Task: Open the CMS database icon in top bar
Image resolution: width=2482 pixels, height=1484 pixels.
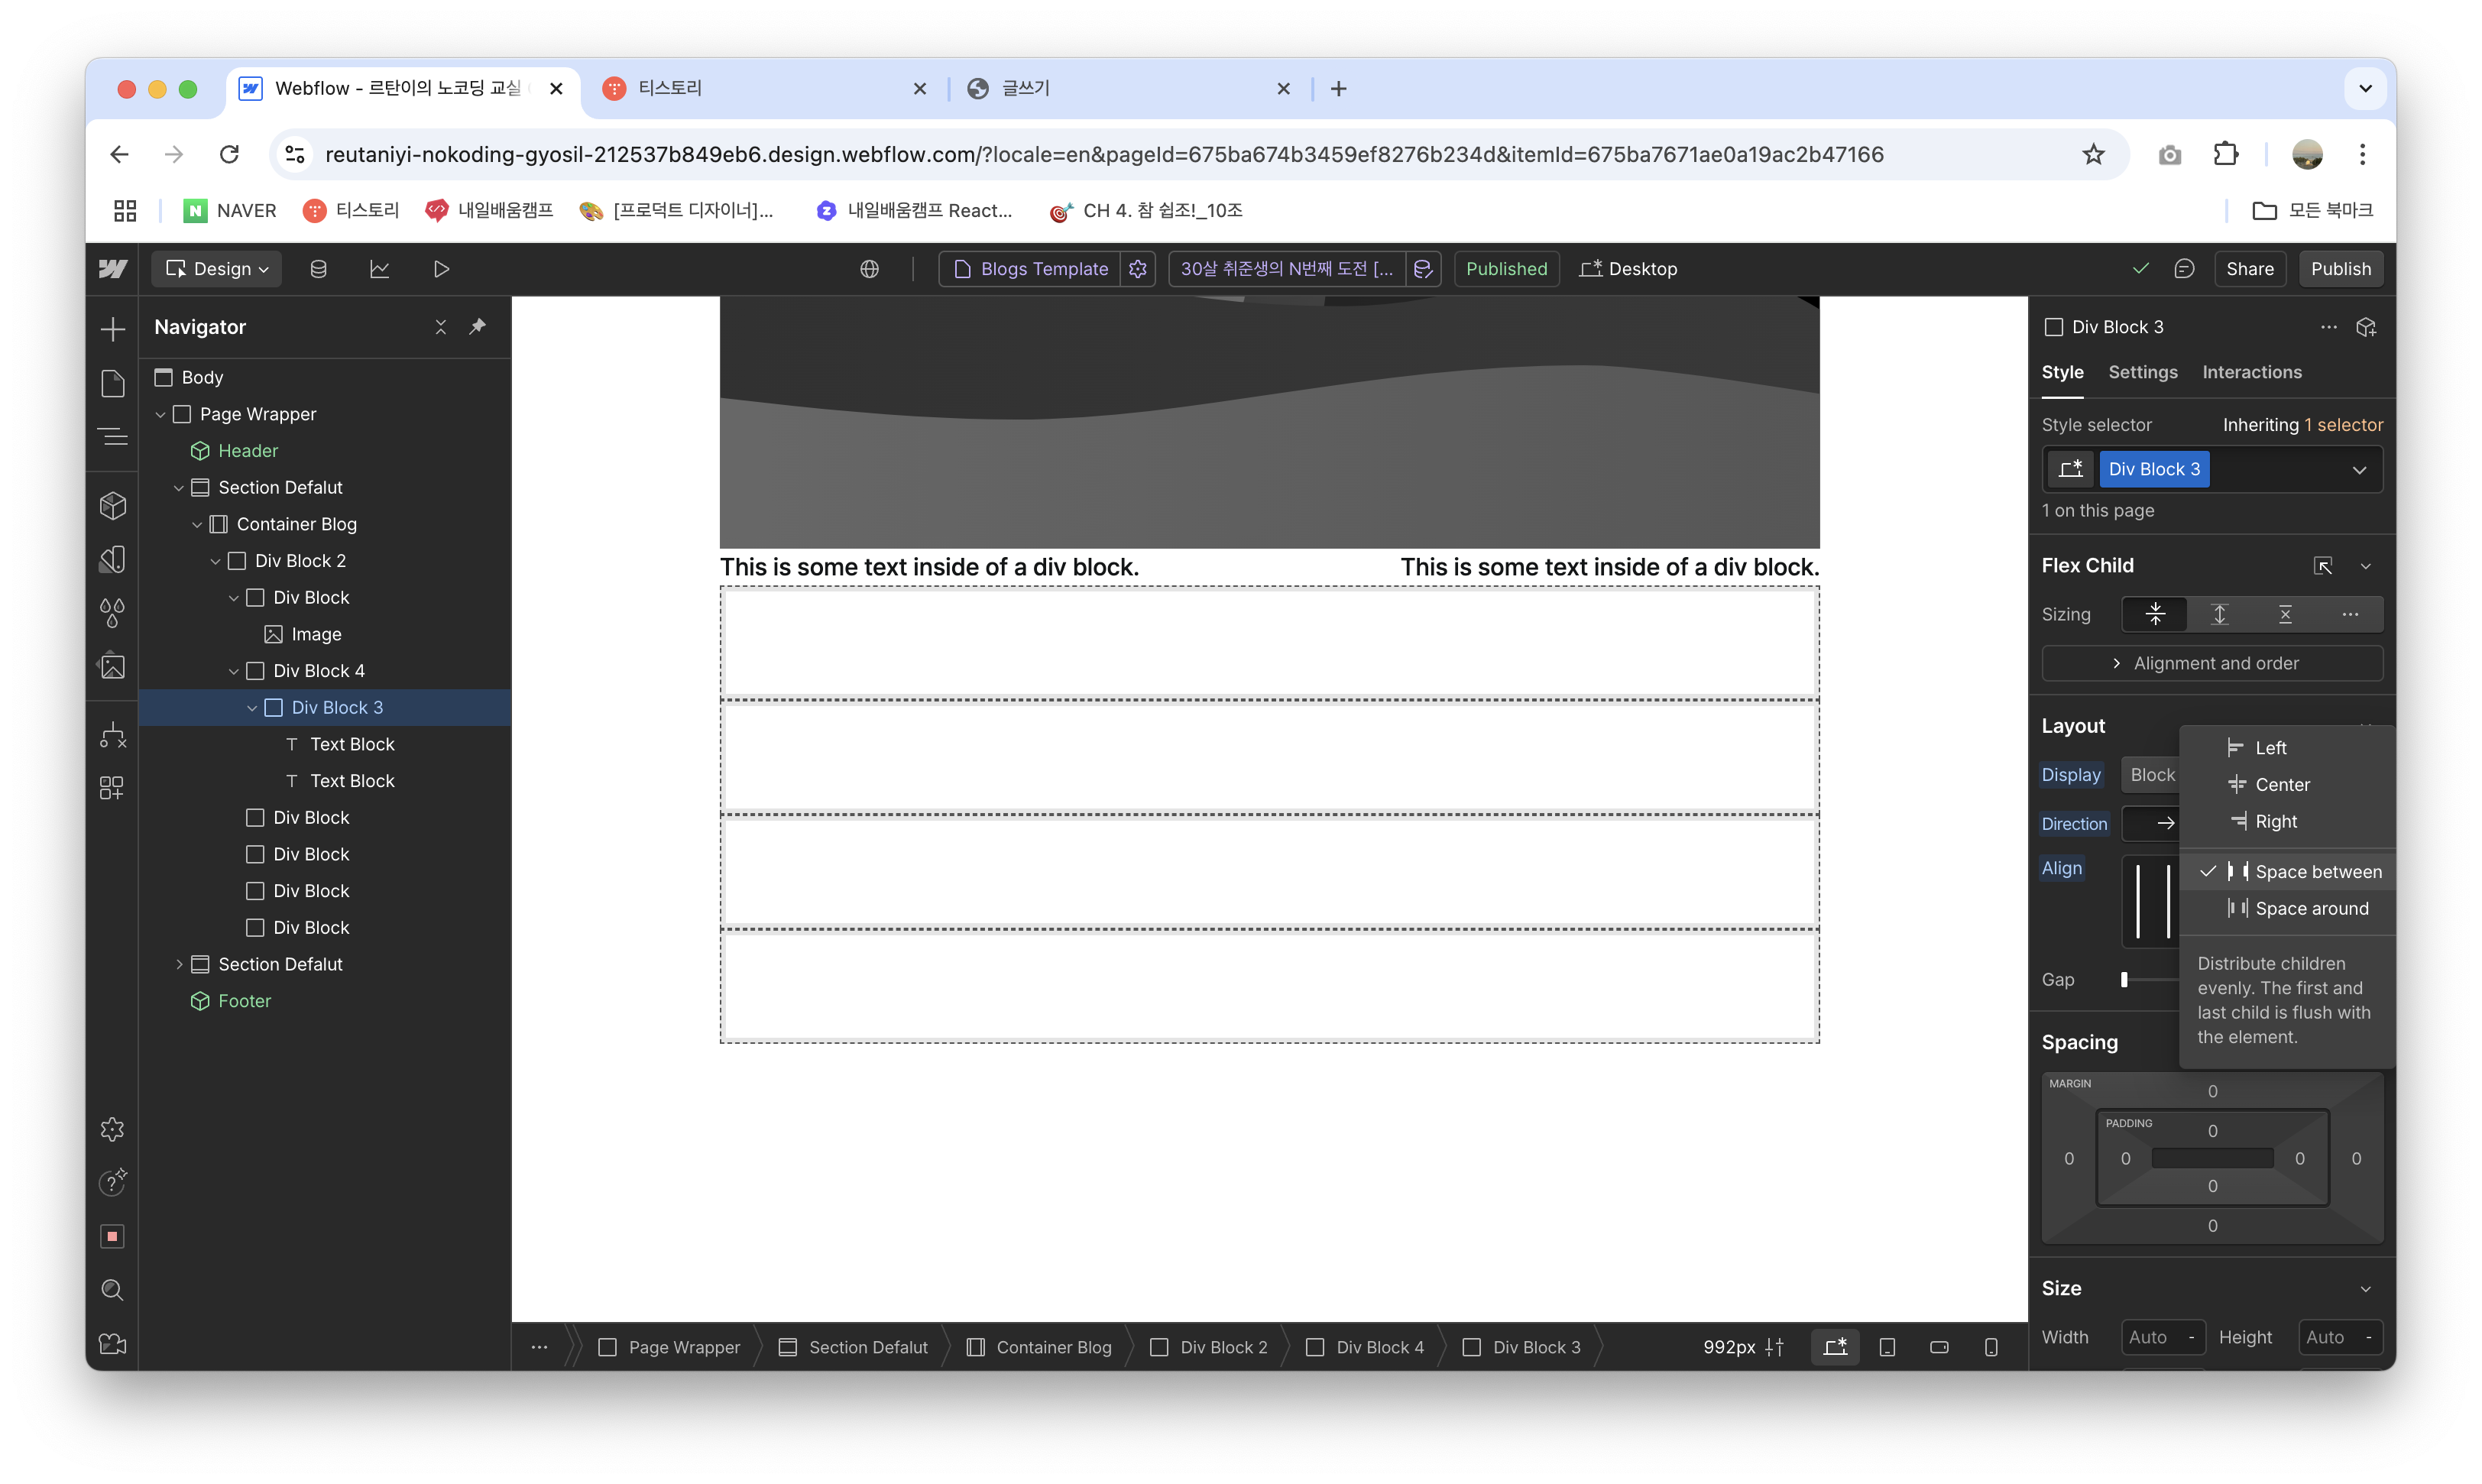Action: (318, 269)
